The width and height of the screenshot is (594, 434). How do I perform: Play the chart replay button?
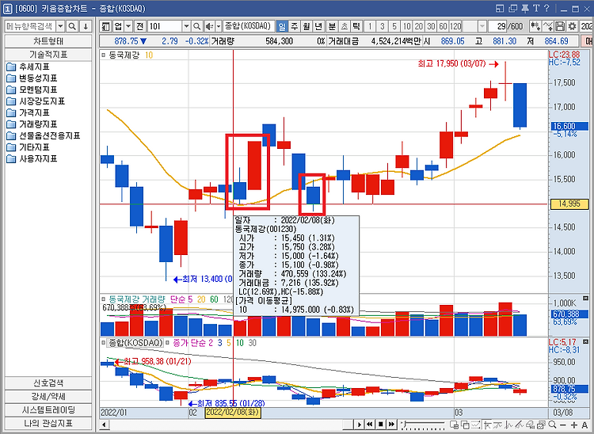click(x=359, y=424)
